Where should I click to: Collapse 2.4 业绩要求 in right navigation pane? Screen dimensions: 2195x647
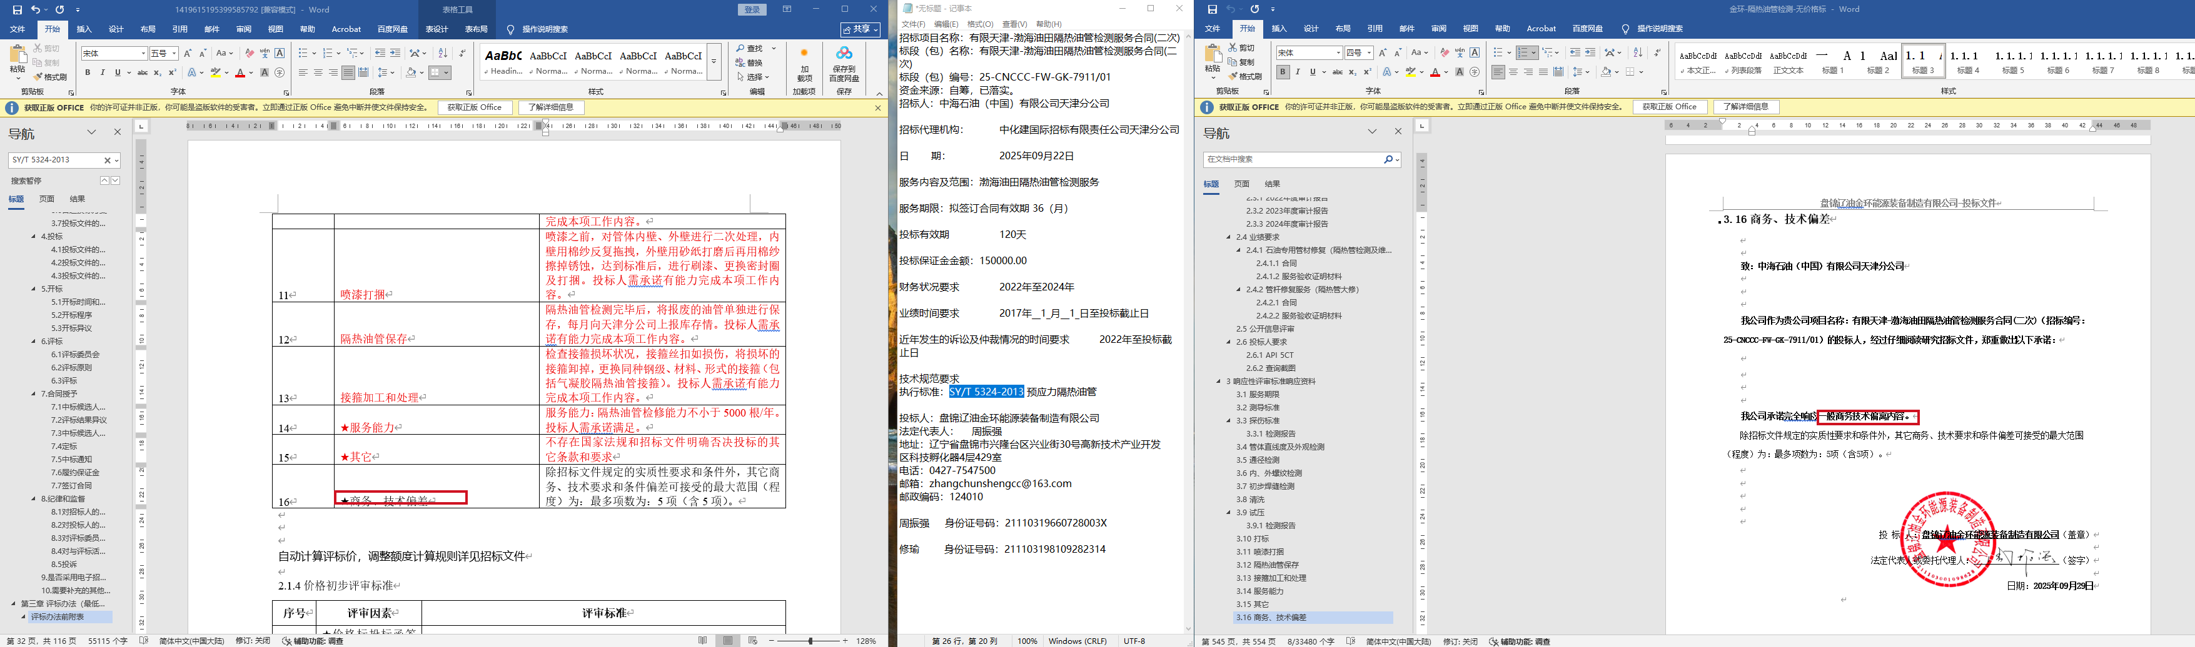point(1229,237)
